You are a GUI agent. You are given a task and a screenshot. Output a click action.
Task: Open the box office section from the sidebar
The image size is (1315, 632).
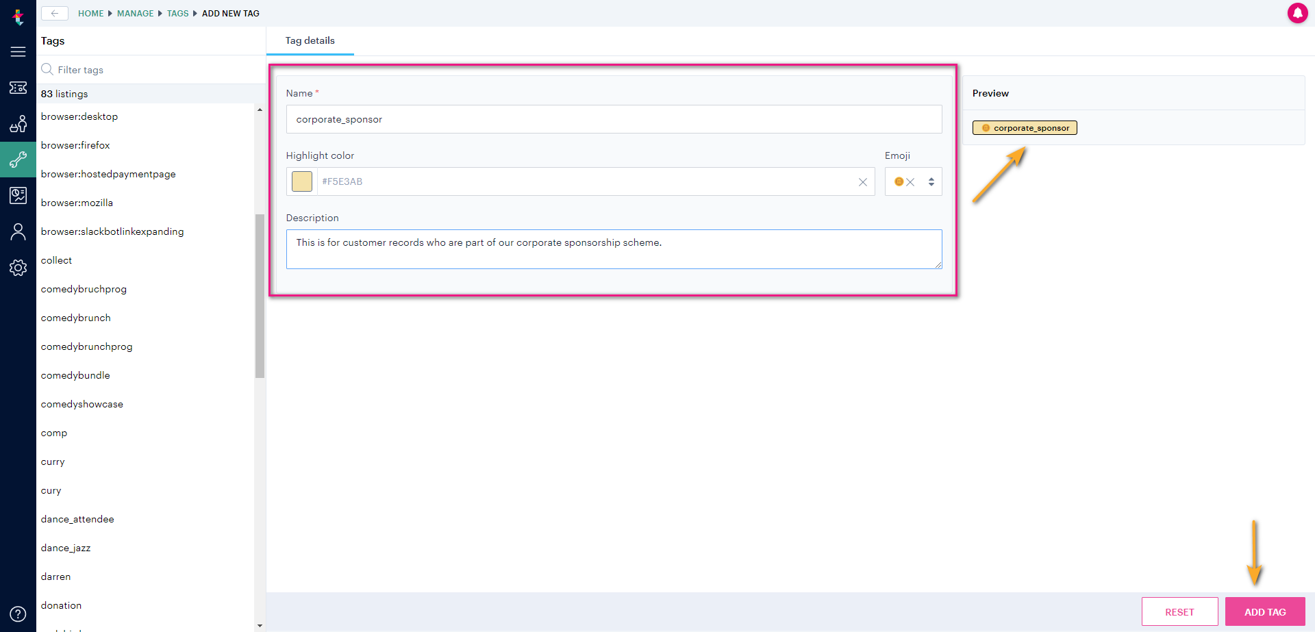(x=18, y=124)
